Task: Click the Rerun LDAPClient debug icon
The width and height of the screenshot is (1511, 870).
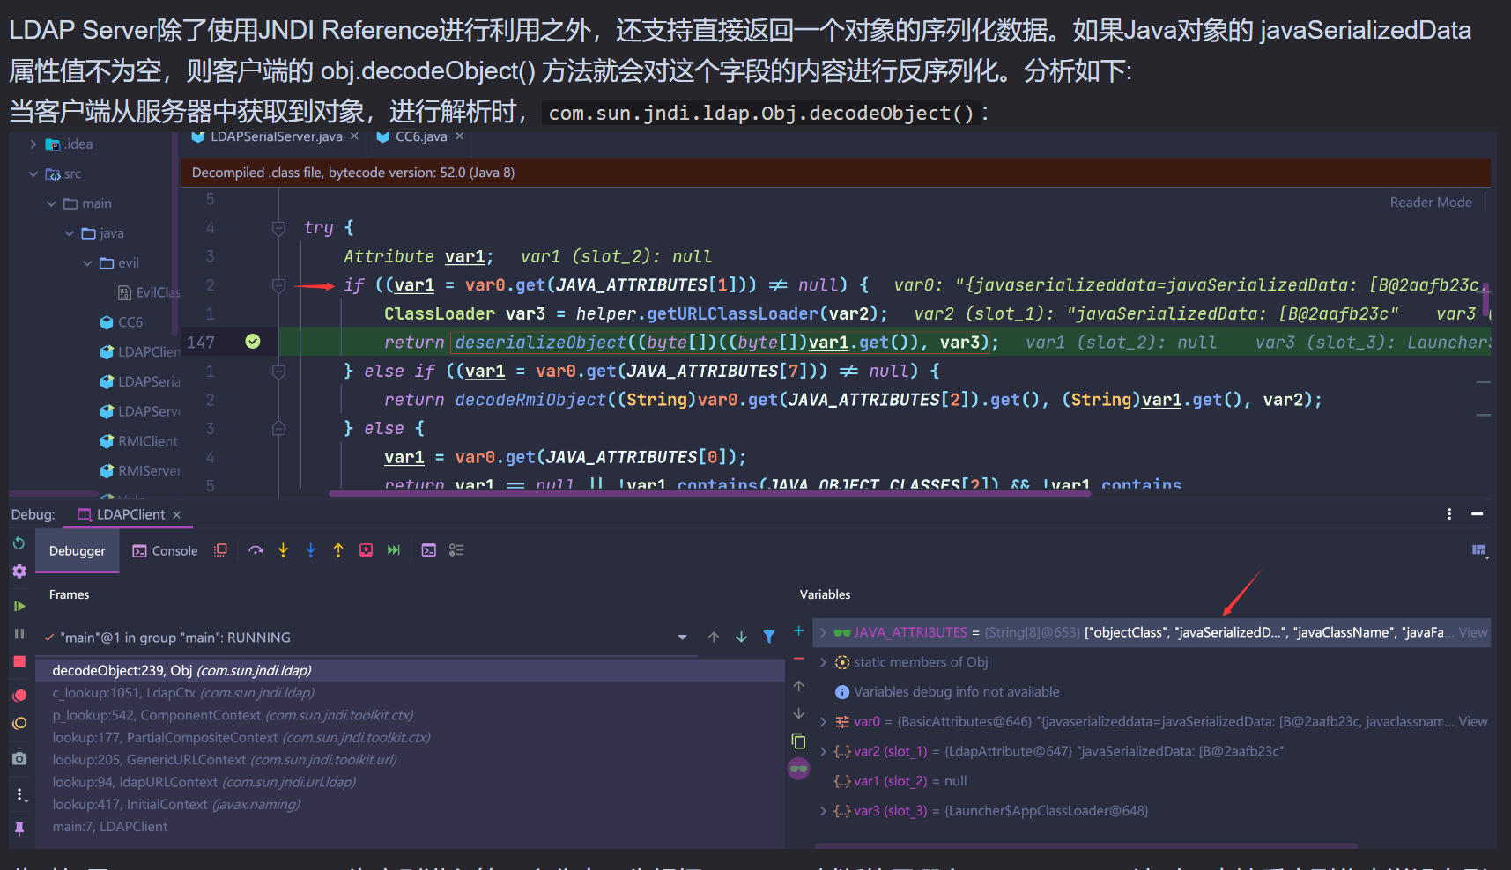Action: click(x=19, y=543)
